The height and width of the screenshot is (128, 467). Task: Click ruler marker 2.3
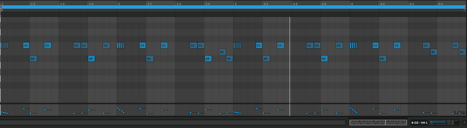pyautogui.click(x=179, y=4)
